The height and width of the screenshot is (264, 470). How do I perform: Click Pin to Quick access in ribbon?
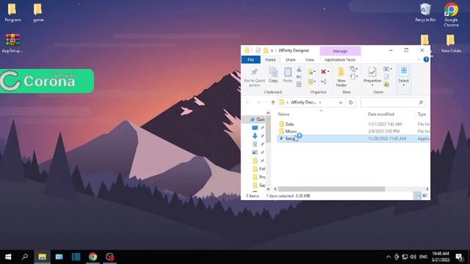click(254, 77)
